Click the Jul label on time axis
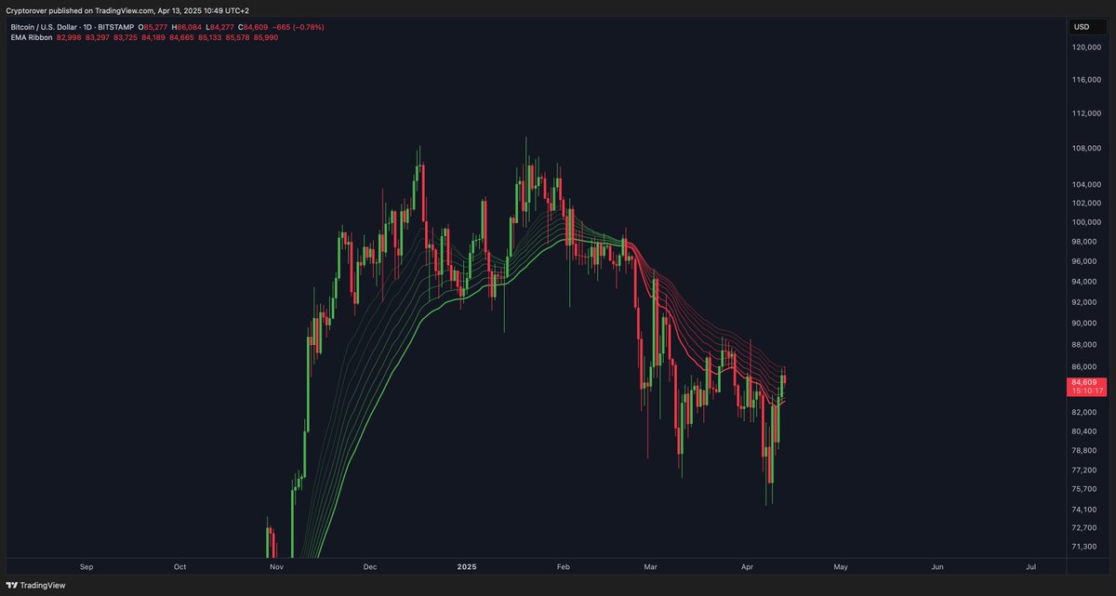 tap(1031, 566)
